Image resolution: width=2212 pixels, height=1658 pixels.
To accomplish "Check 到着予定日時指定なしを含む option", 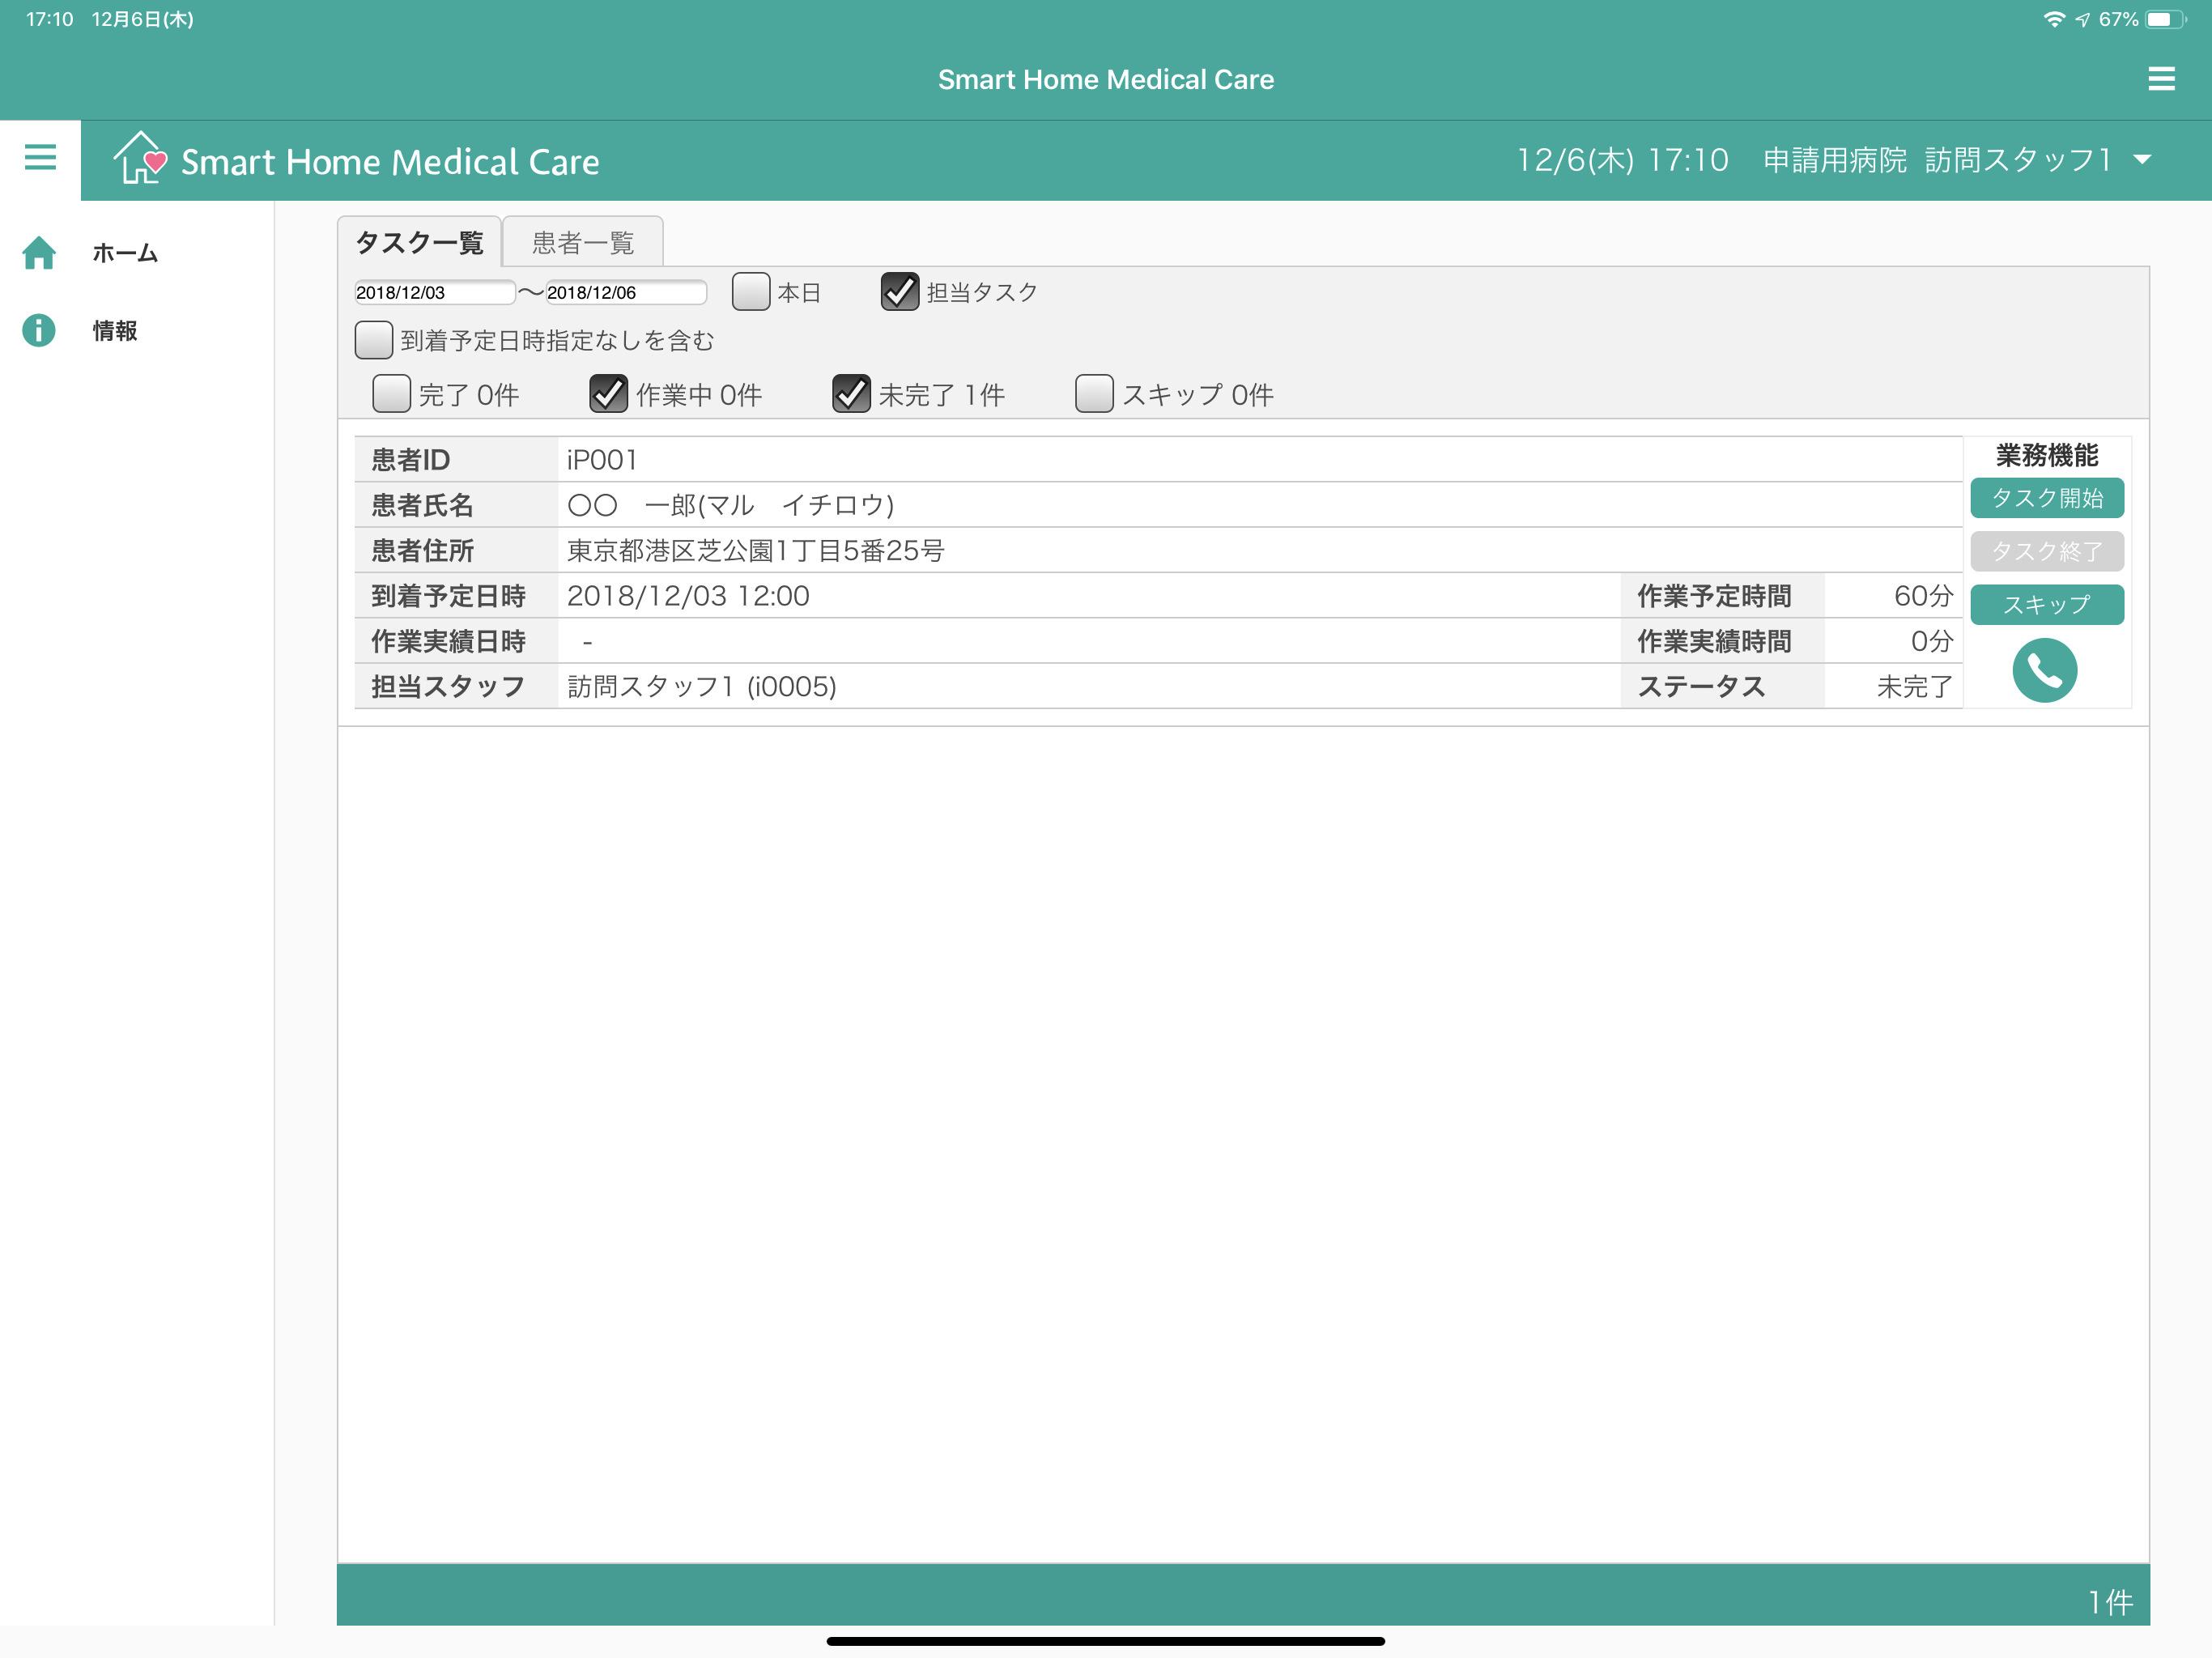I will pyautogui.click(x=373, y=340).
